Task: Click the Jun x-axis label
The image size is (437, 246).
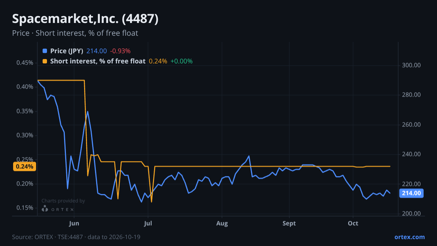Action: tap(74, 223)
